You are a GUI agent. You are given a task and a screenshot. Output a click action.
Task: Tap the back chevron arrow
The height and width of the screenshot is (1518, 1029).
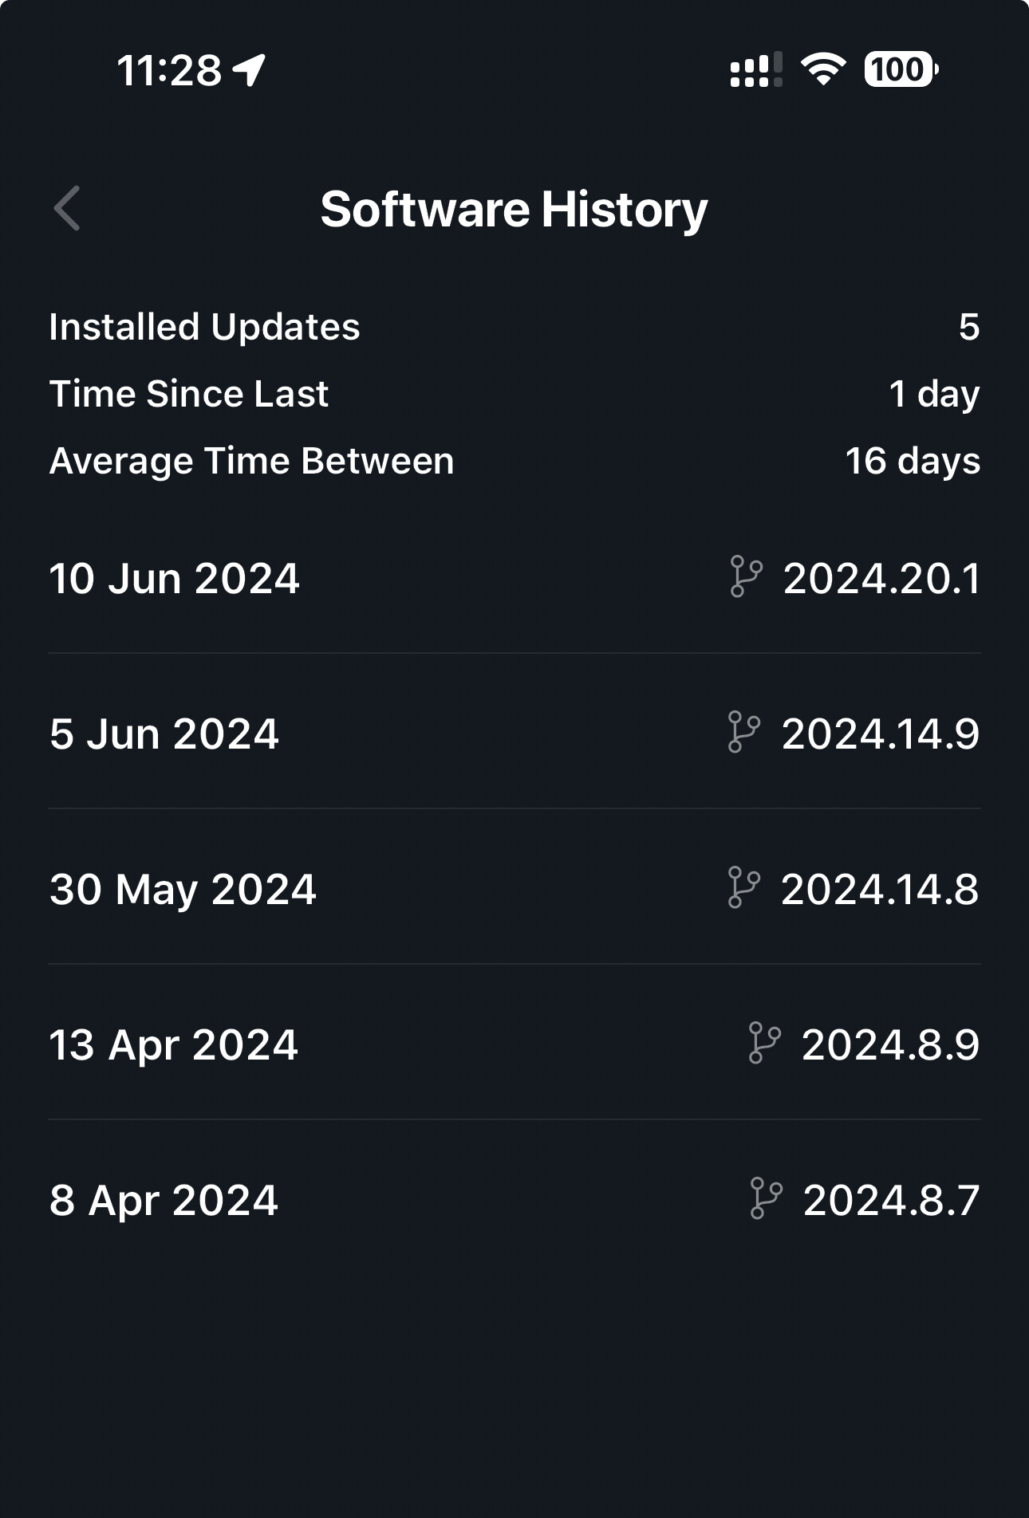(x=67, y=209)
